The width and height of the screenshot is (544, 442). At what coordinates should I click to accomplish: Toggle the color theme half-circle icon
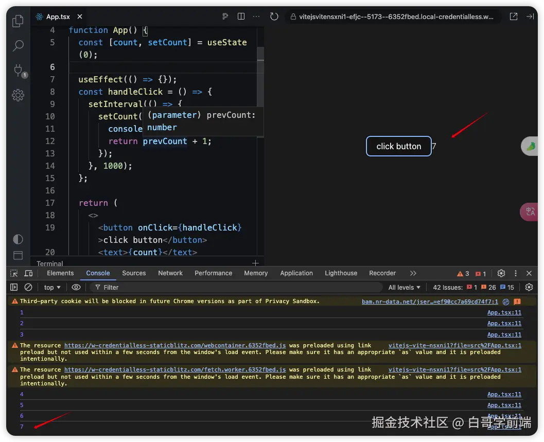[x=18, y=239]
